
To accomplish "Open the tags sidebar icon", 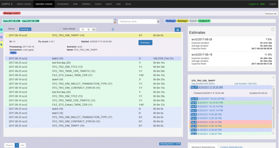I will pos(1,45).
